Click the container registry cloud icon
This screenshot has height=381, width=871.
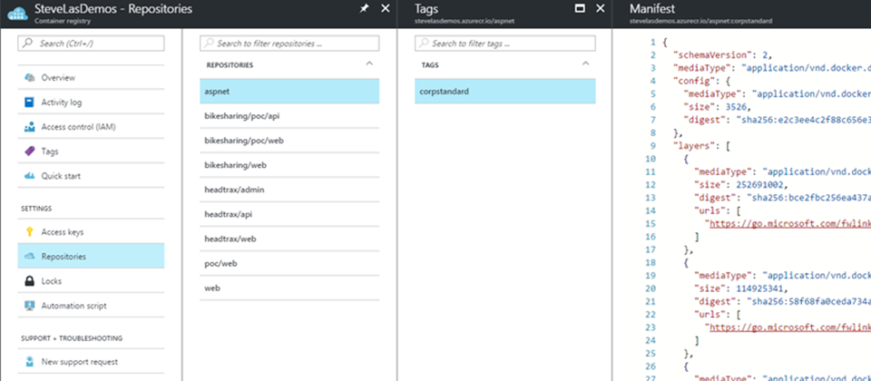point(17,14)
